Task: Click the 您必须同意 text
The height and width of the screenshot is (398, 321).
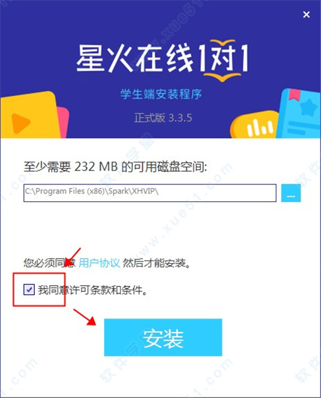Action: [49, 263]
